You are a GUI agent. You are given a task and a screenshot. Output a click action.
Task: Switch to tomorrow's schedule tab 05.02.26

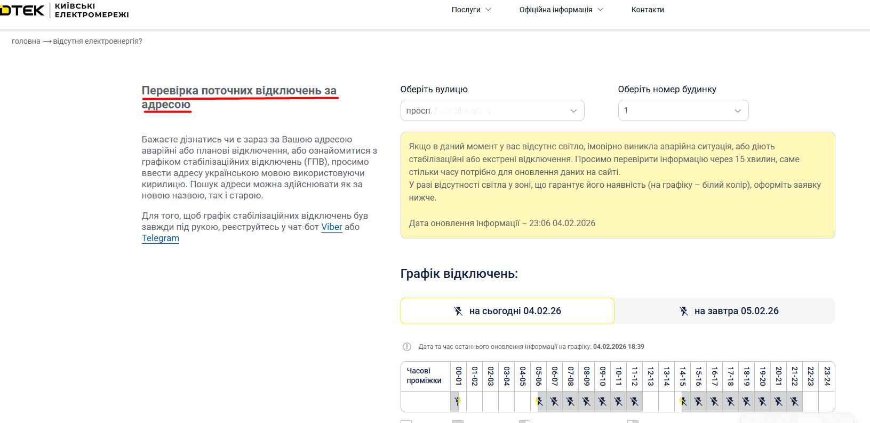tap(729, 311)
